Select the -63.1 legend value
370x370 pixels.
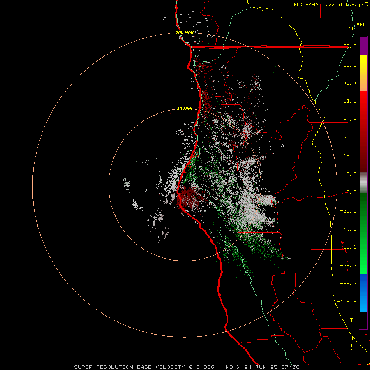[x=348, y=247]
